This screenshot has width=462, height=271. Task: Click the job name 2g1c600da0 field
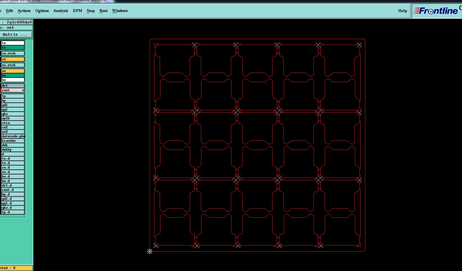[16, 22]
